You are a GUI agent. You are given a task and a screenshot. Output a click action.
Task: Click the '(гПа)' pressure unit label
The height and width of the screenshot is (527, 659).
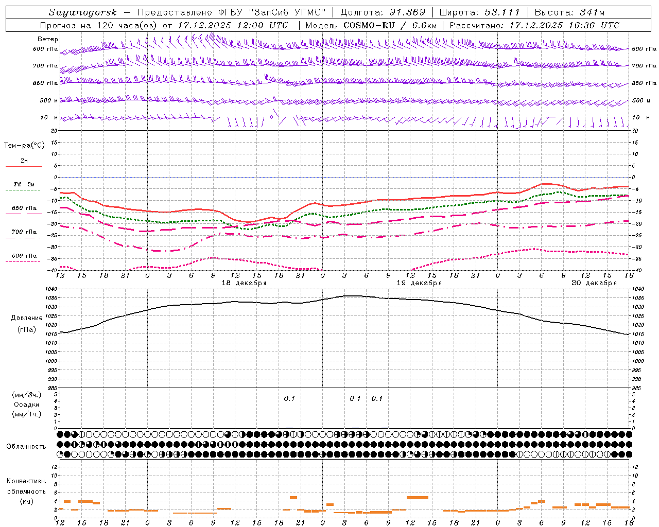point(27,330)
